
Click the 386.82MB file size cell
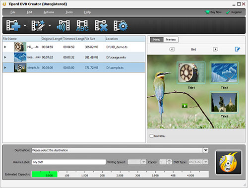[x=91, y=47]
